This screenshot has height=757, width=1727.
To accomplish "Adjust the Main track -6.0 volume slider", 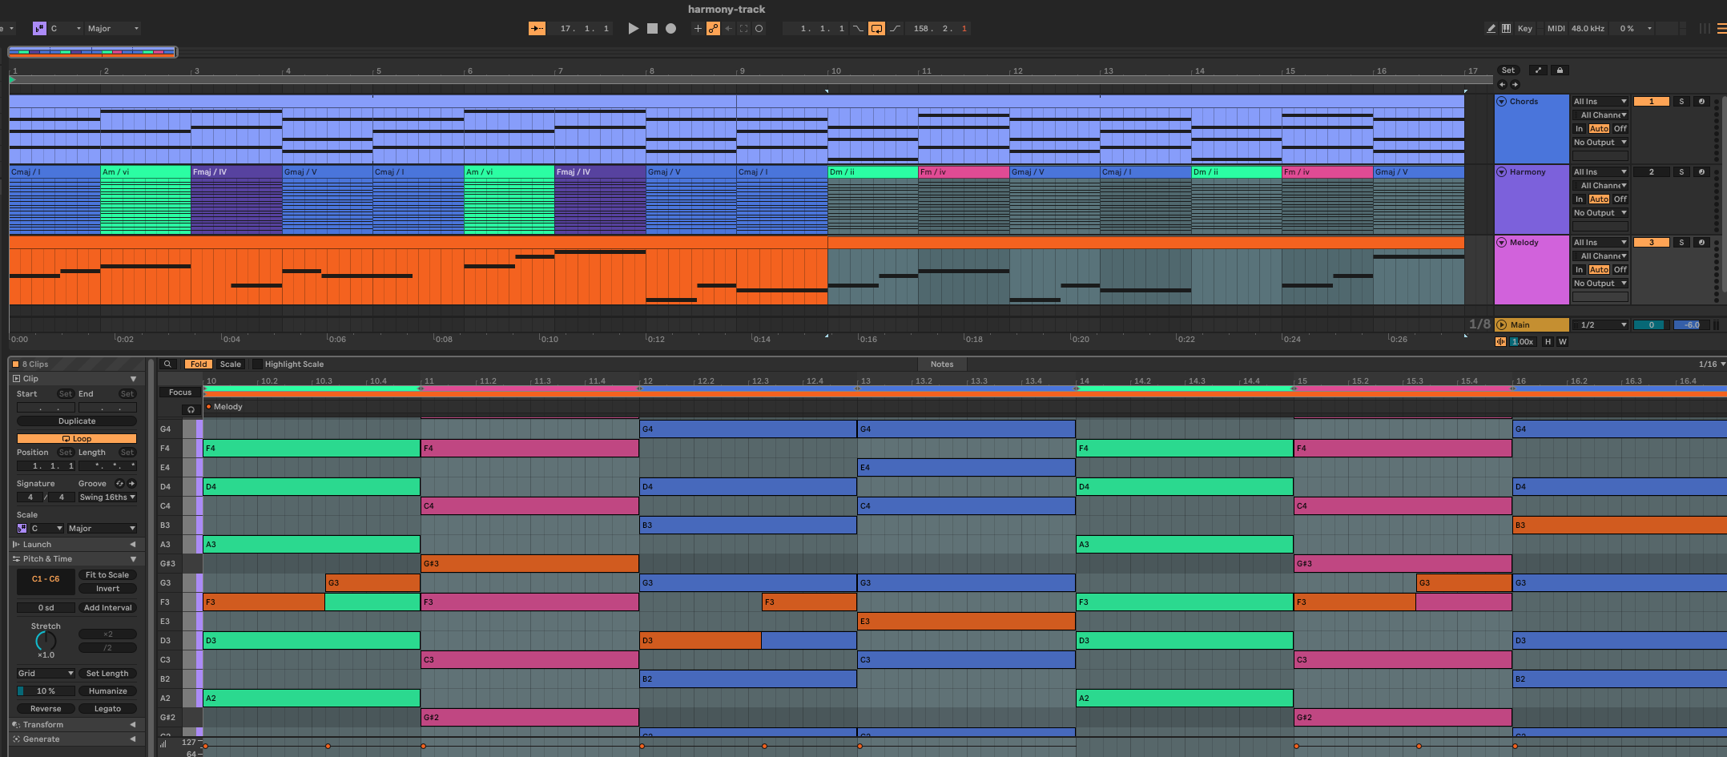I will tap(1692, 325).
